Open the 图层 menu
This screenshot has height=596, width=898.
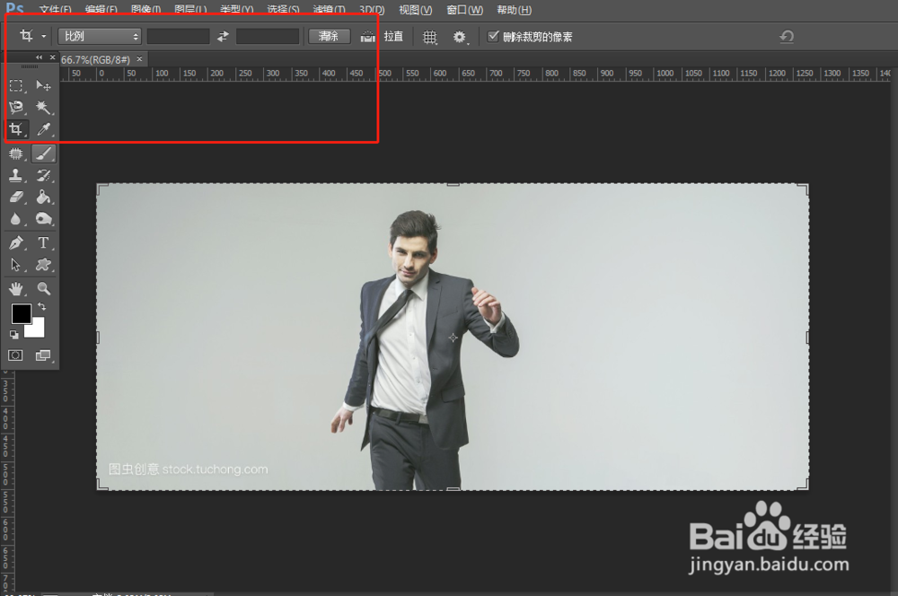coord(190,10)
